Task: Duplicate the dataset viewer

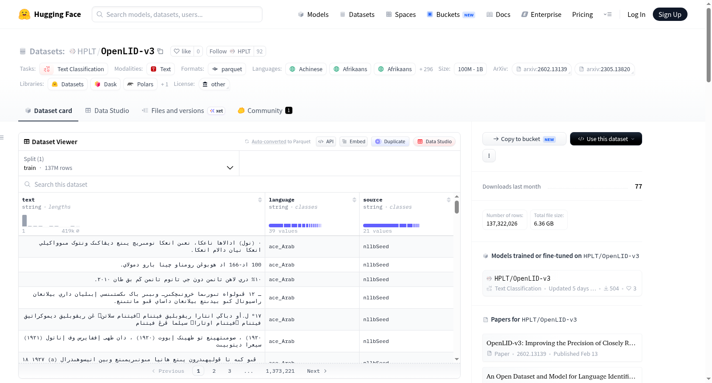Action: (x=390, y=141)
